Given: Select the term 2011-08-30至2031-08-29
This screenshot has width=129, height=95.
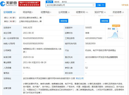Looking at the screenshot, I should pyautogui.click(x=35, y=62).
